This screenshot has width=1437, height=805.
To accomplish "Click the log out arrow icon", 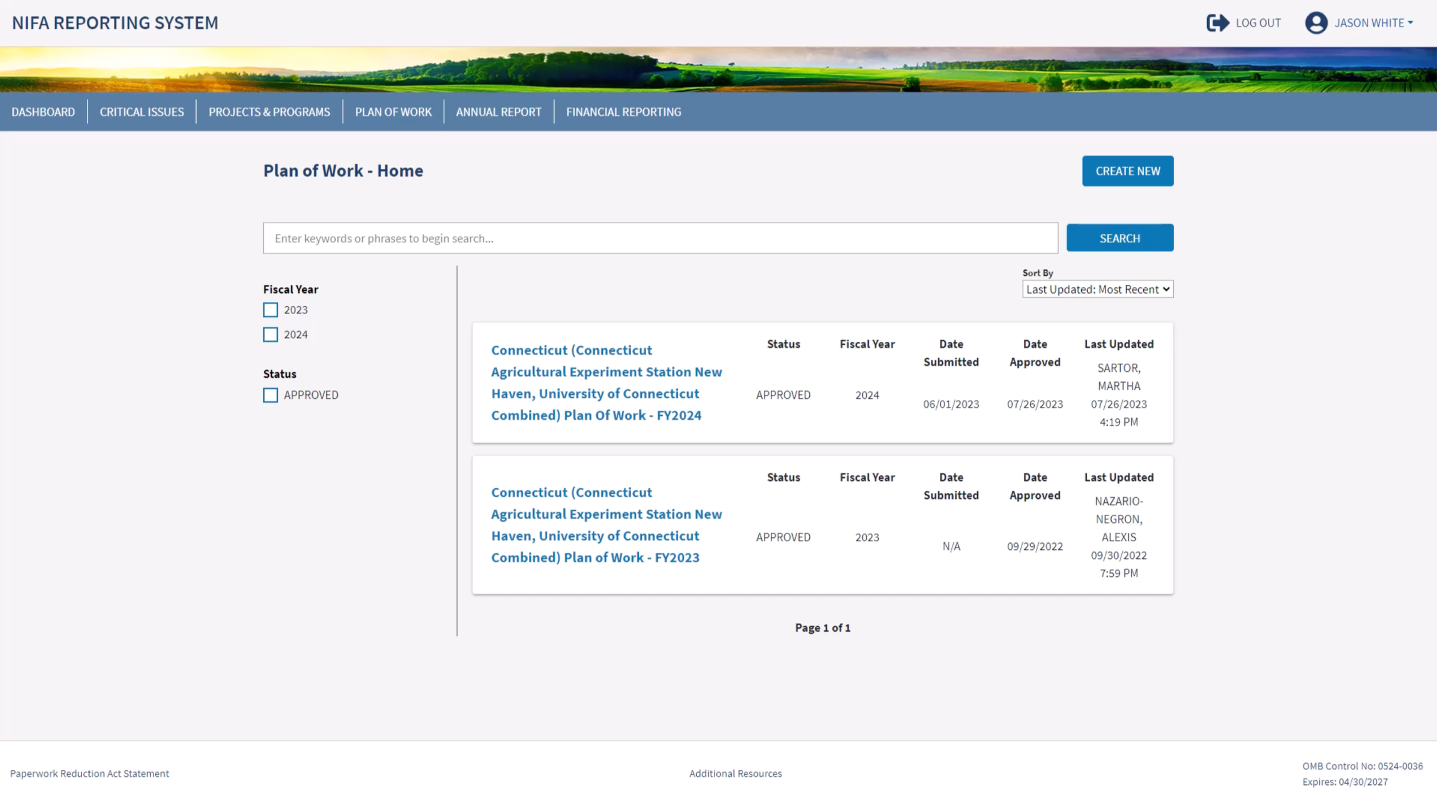I will click(x=1217, y=23).
